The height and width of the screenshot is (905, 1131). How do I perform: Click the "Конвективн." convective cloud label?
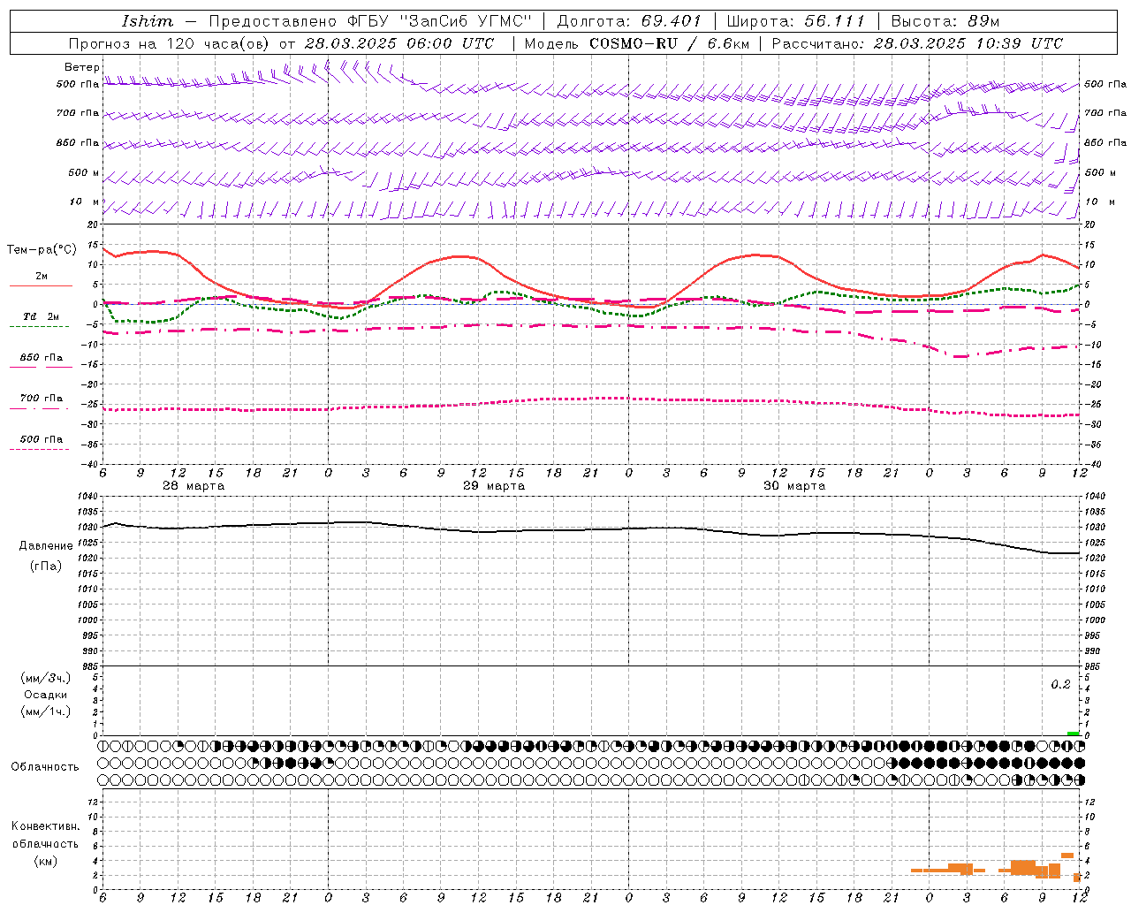coord(45,826)
